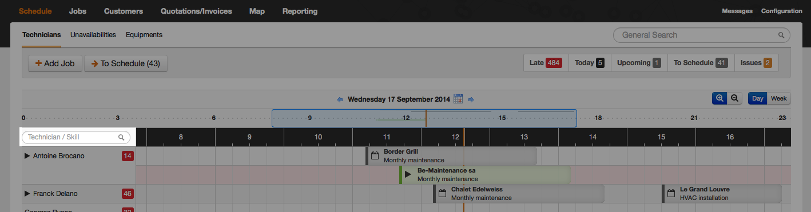The image size is (811, 212).
Task: Expand Franck Delano technician row
Action: click(27, 194)
